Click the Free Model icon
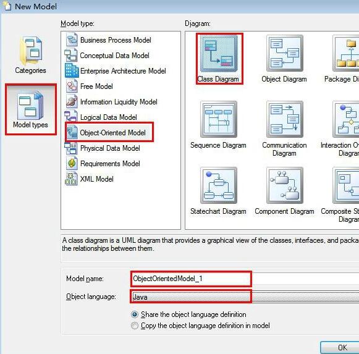Viewport: 359px width, 354px height. pyautogui.click(x=72, y=86)
